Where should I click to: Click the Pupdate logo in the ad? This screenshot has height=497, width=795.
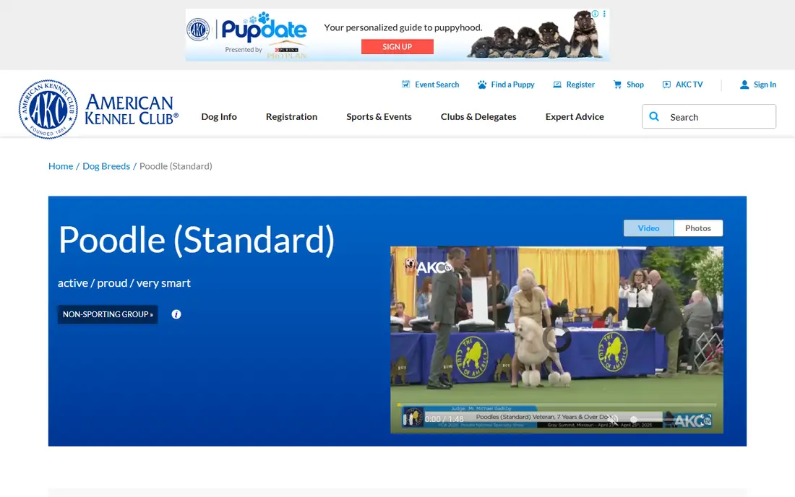pyautogui.click(x=264, y=28)
